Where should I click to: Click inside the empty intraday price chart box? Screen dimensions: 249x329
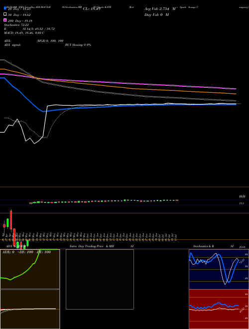(100, 279)
